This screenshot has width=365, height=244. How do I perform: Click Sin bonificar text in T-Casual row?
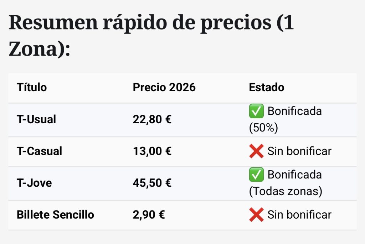299,151
